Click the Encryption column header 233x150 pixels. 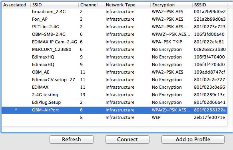click(171, 5)
